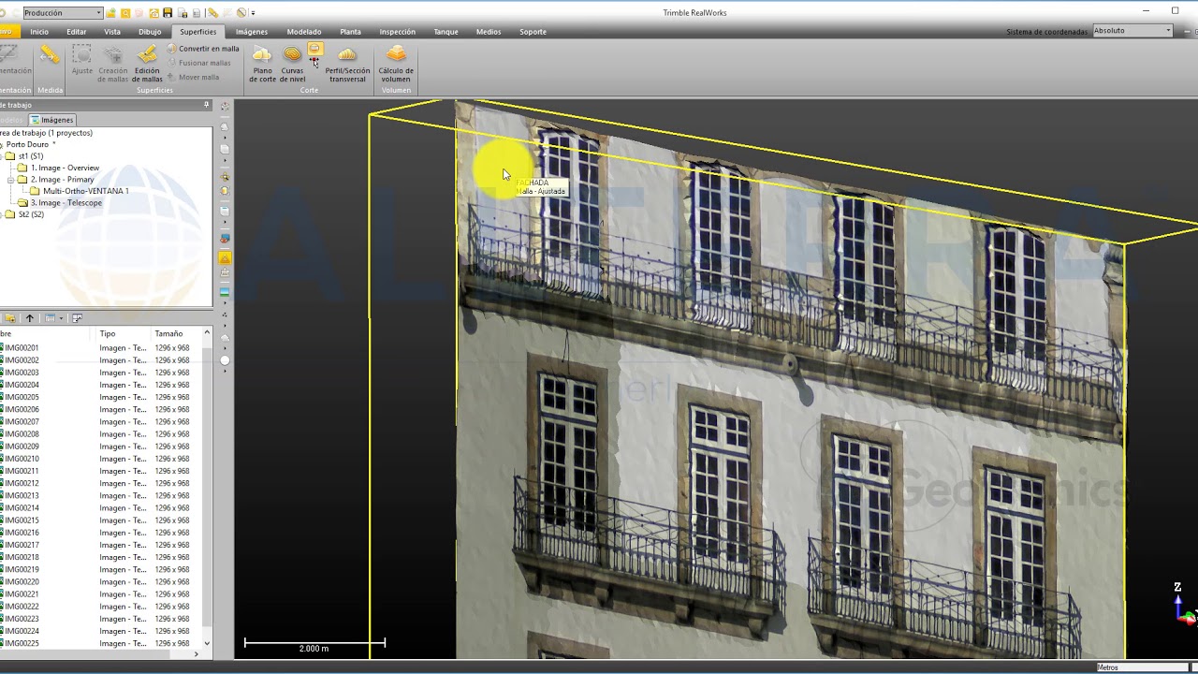Select Multi-Ortho-VENTANA 1 folder

(85, 191)
